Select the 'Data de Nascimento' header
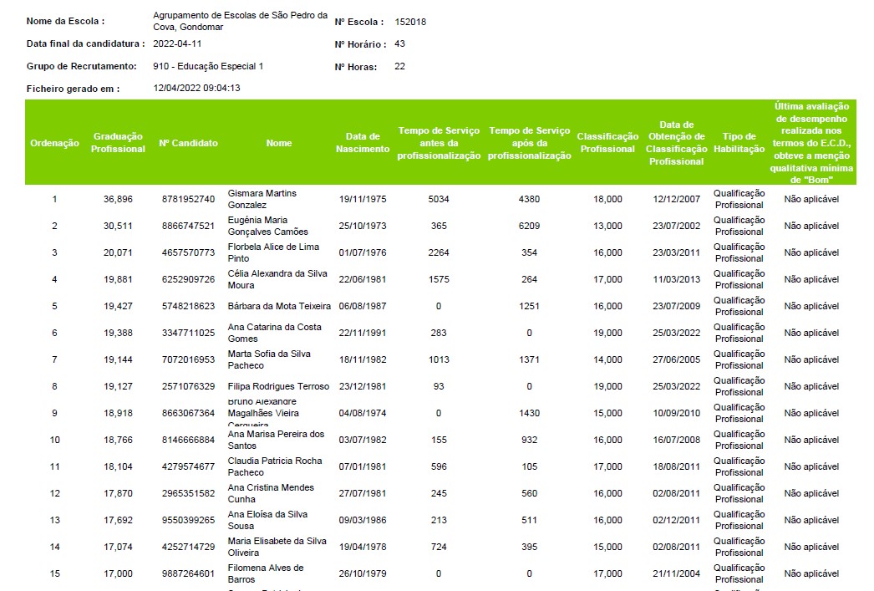 tap(363, 143)
